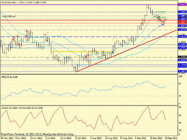
Task: Click the 44 level on ADX scale
Action: pos(180,123)
